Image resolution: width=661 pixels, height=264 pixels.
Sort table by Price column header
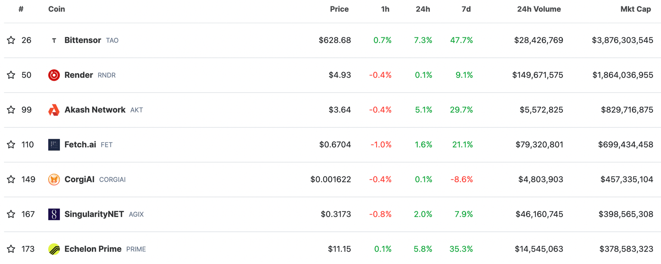coord(339,9)
